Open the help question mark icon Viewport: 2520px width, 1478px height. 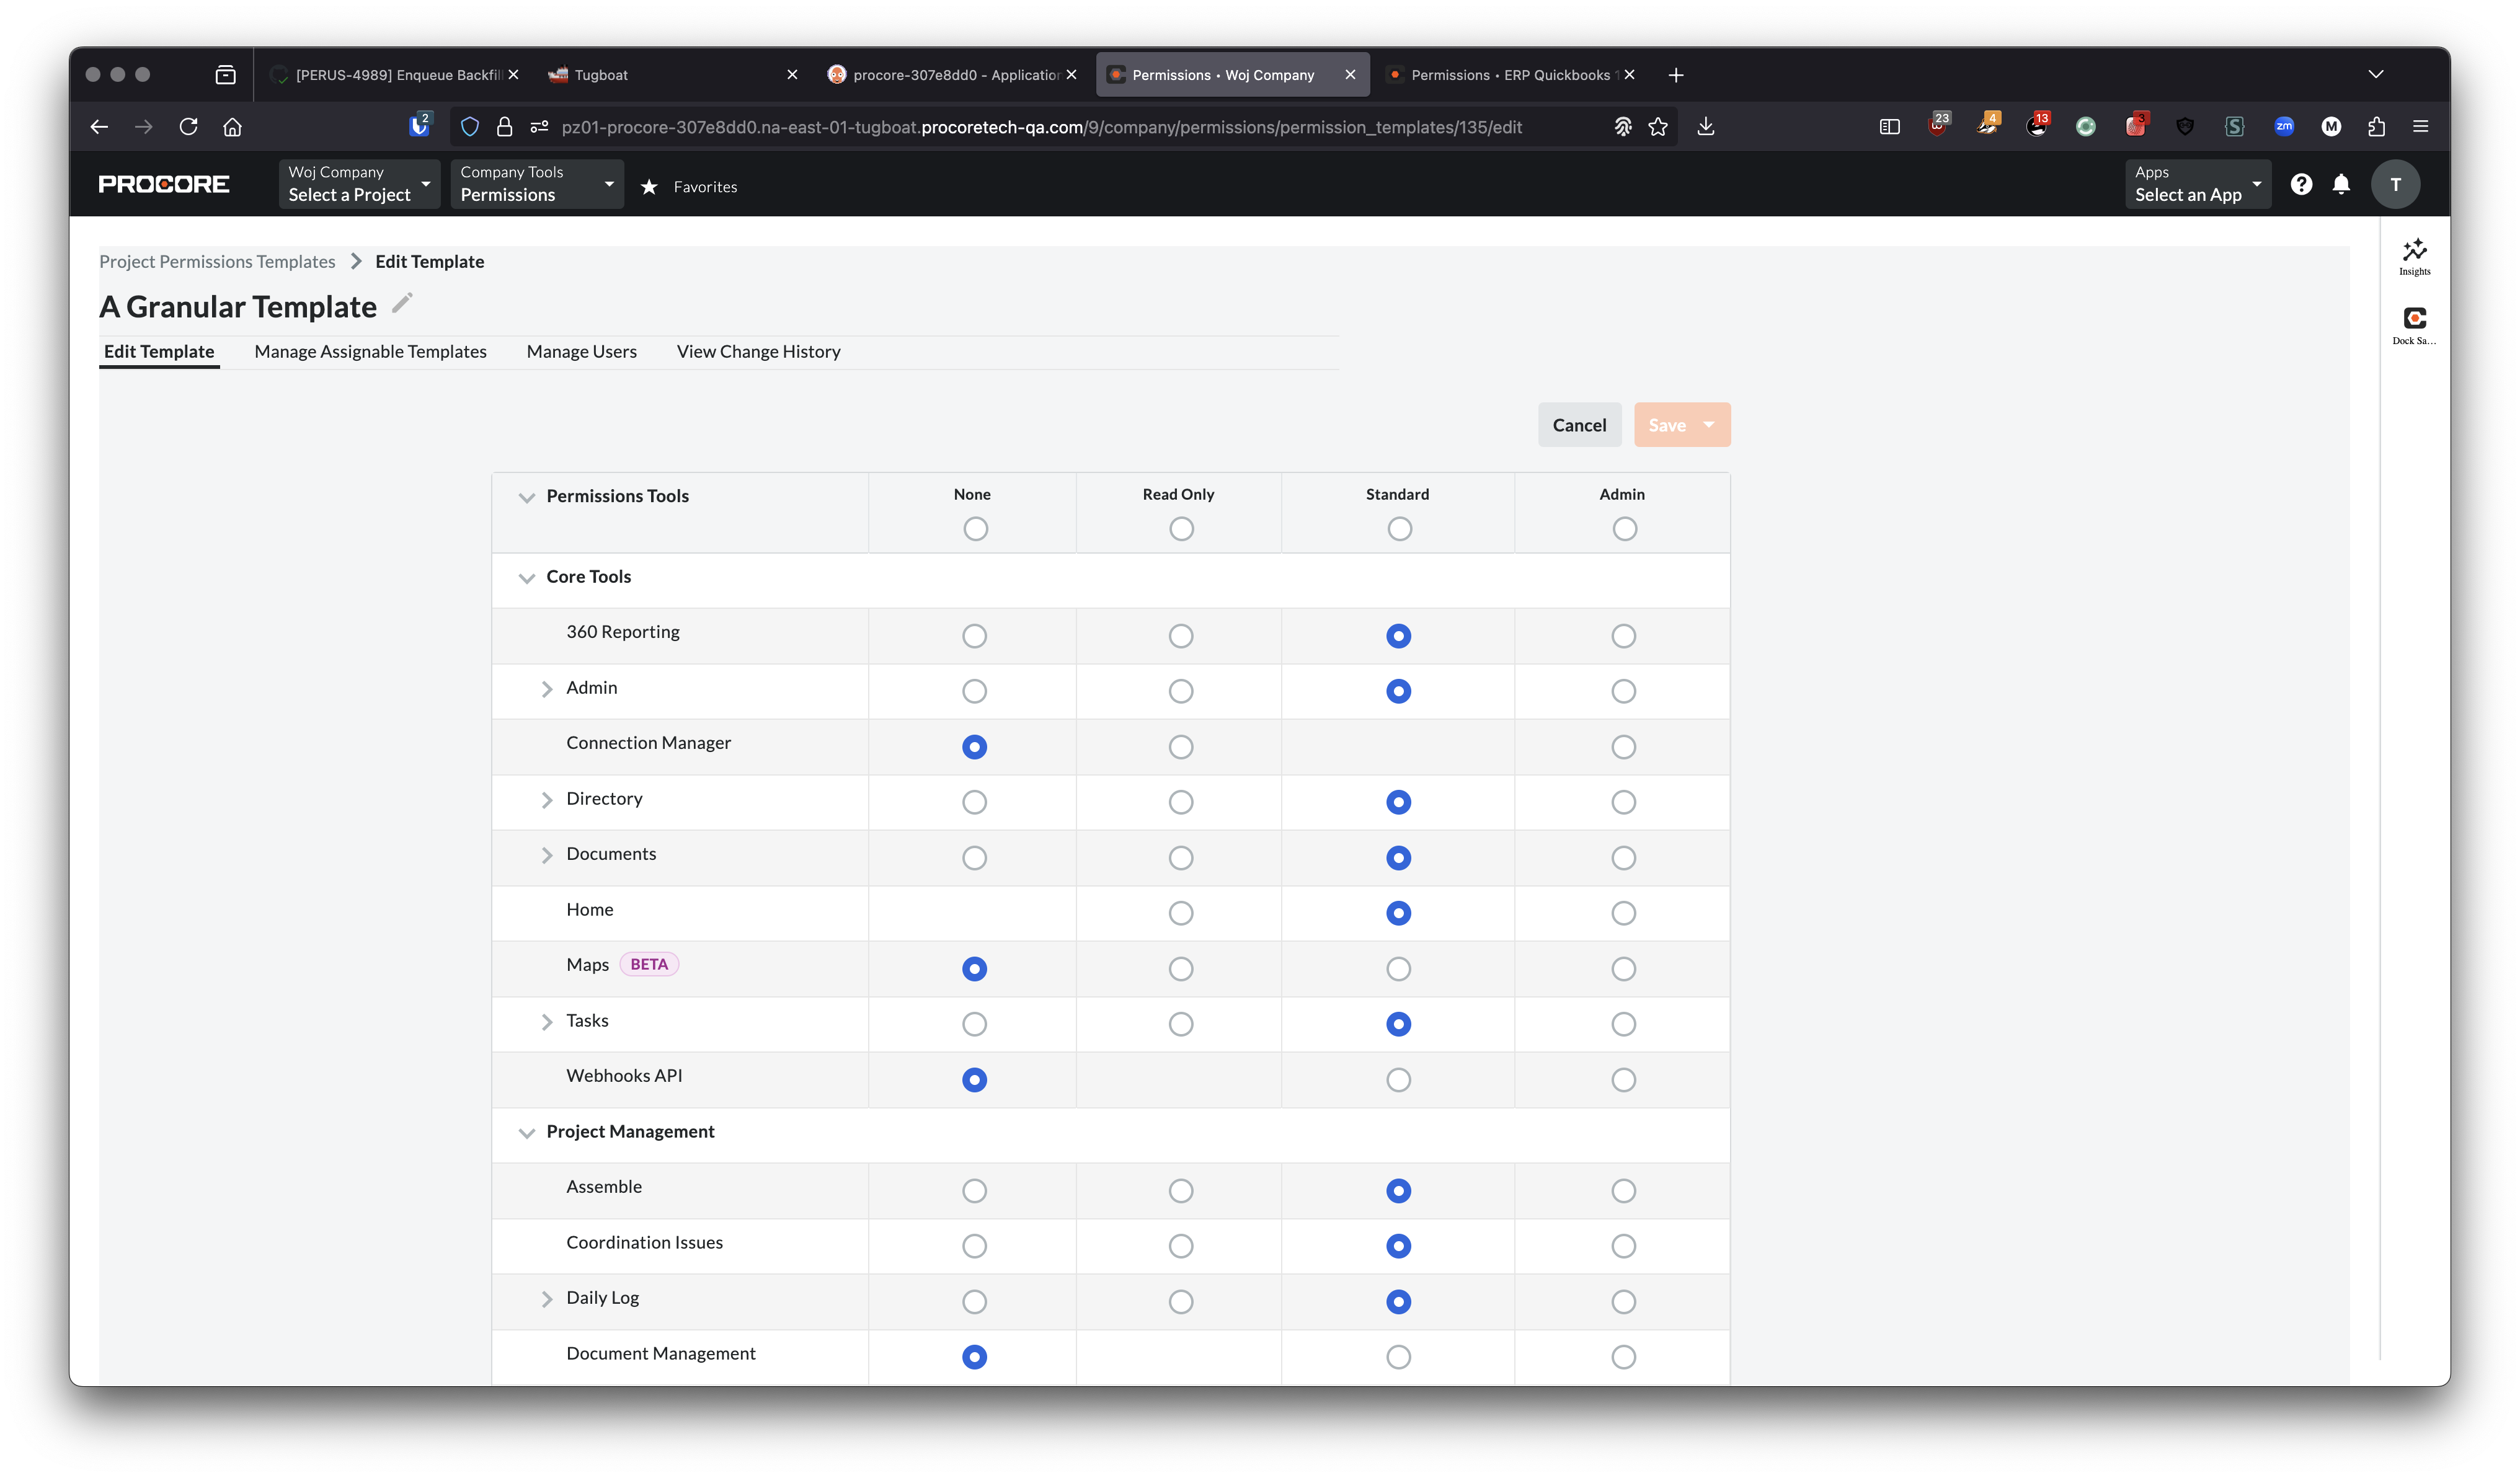click(2301, 184)
